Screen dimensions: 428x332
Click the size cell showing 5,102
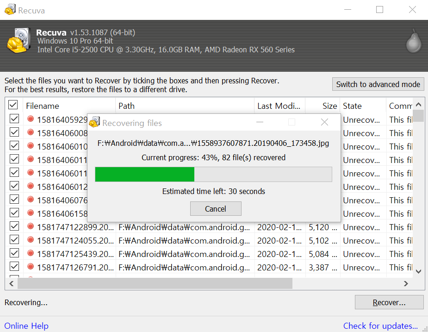323,240
